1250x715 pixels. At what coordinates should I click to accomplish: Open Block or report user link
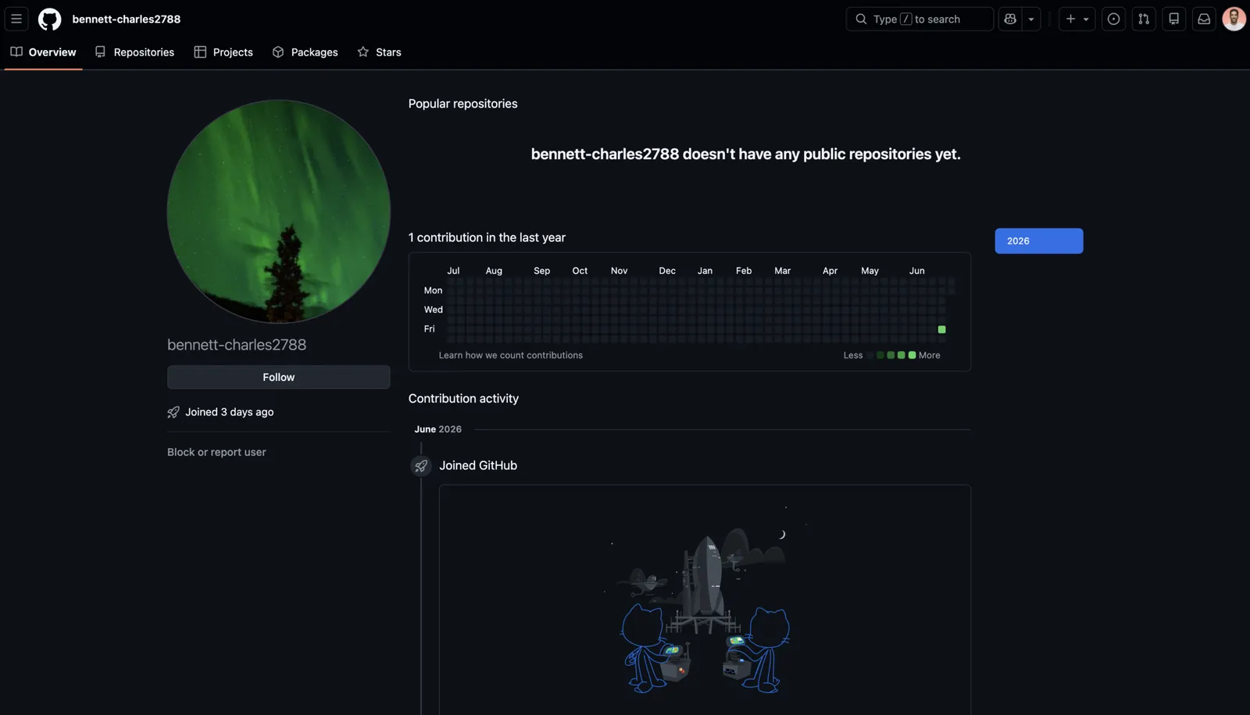point(216,452)
